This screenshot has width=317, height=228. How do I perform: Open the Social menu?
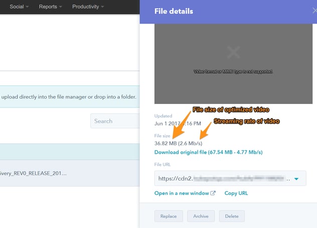[20, 7]
